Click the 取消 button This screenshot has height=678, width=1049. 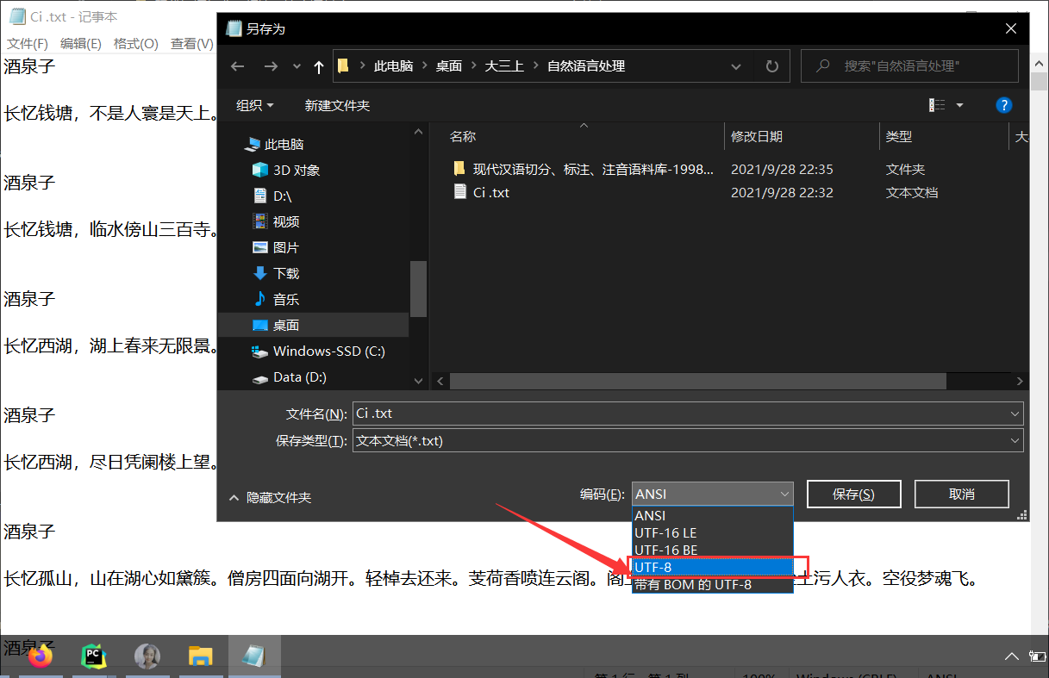961,494
